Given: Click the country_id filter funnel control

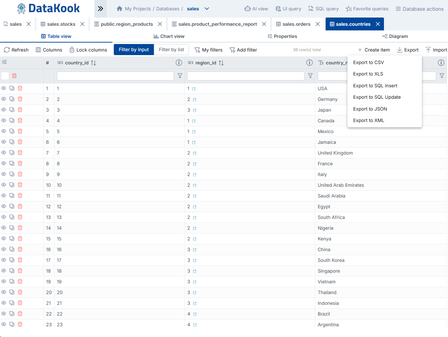Looking at the screenshot, I should pos(180,75).
